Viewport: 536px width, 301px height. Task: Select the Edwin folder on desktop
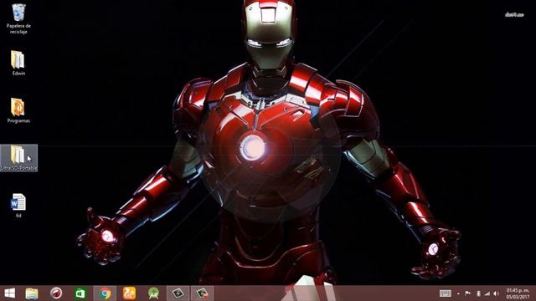18,64
